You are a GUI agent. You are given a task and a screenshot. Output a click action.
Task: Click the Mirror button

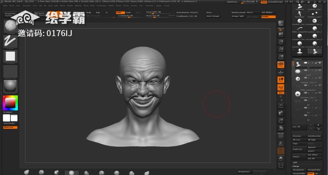[x=253, y=13]
